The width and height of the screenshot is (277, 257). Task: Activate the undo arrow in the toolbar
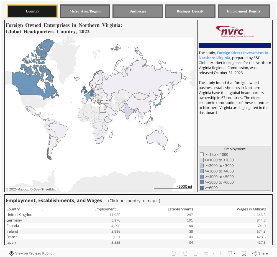tap(174, 253)
